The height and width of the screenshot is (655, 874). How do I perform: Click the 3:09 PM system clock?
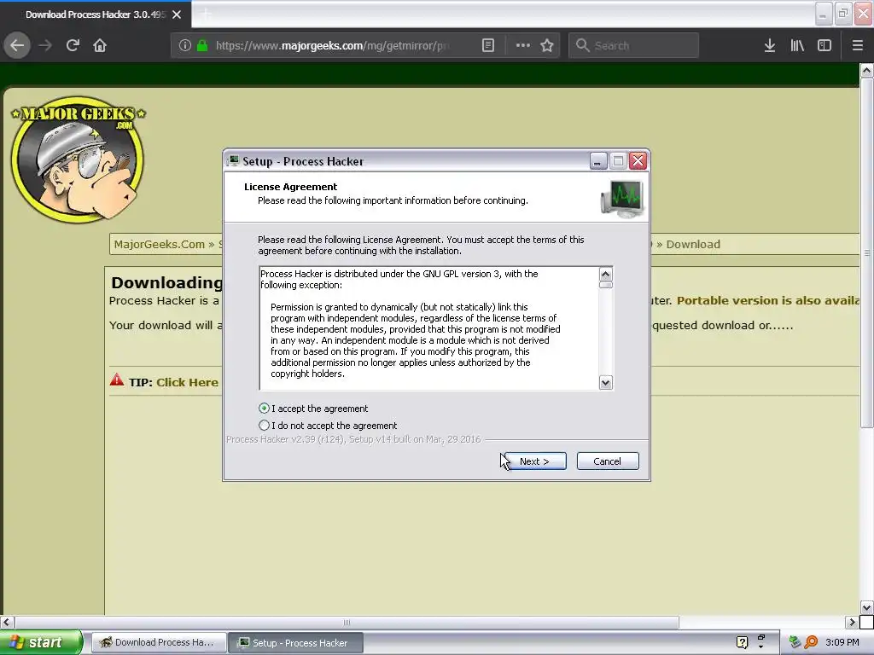(x=842, y=643)
